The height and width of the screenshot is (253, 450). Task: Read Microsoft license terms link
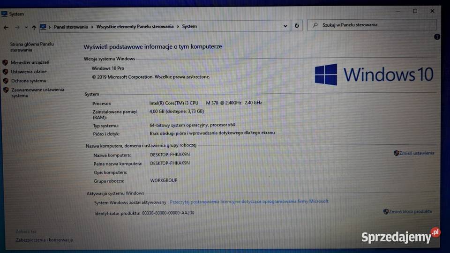(249, 201)
